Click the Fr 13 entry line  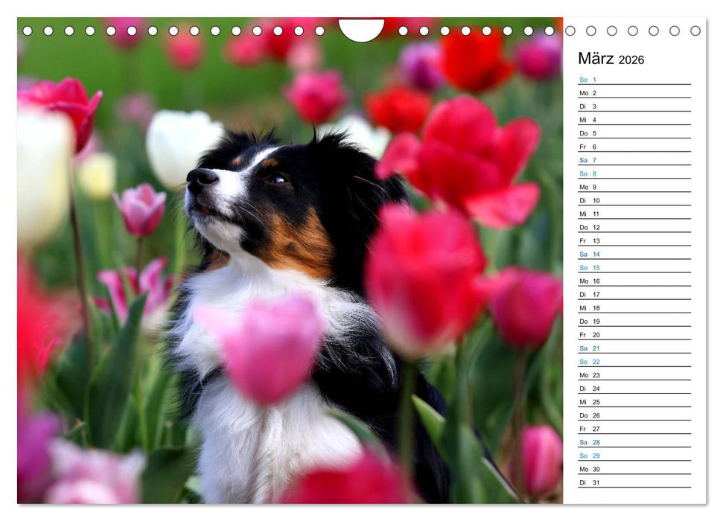[634, 240]
